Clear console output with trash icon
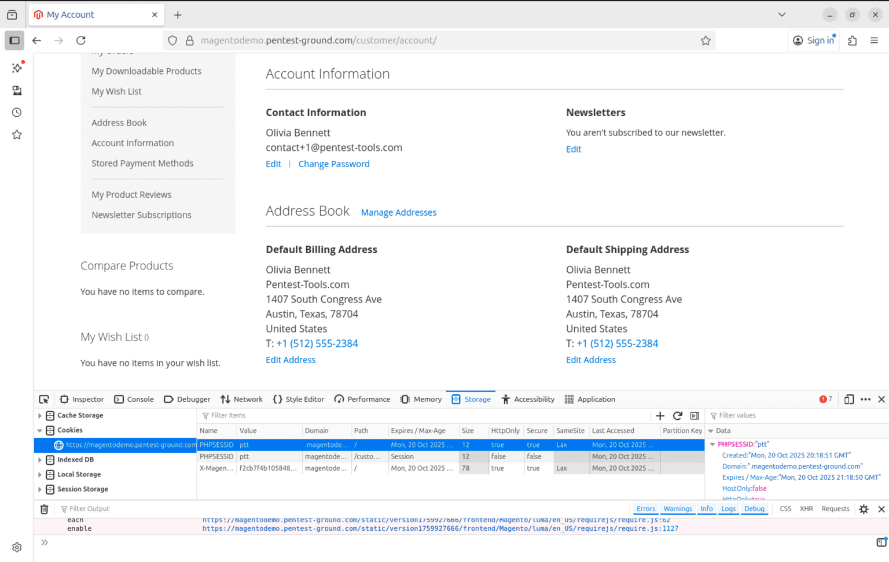This screenshot has height=562, width=889. tap(44, 509)
